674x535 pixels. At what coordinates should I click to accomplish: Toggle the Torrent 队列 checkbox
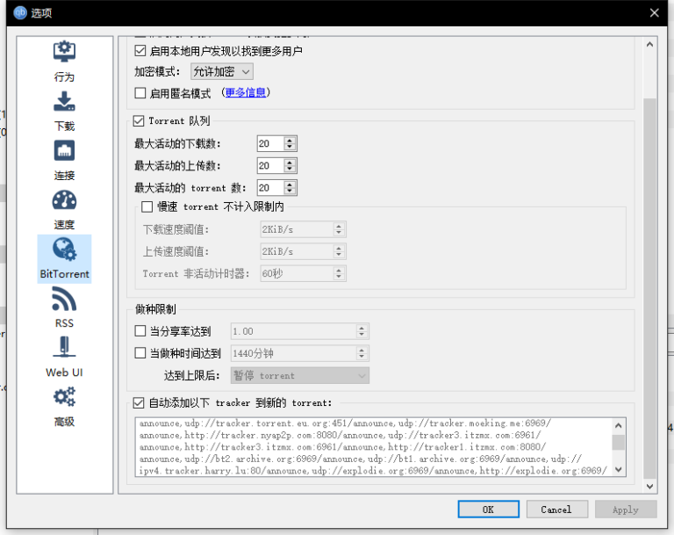click(139, 121)
